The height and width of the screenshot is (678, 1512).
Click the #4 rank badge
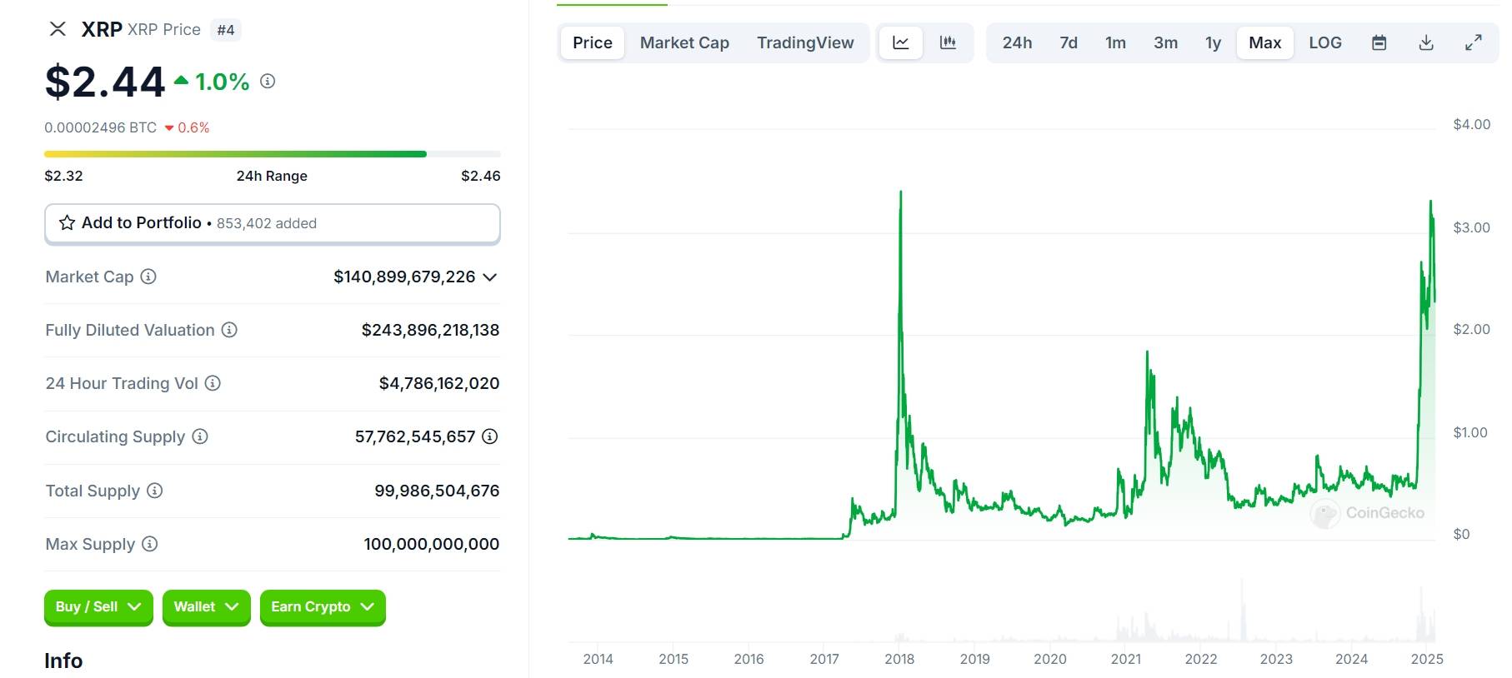pos(226,30)
